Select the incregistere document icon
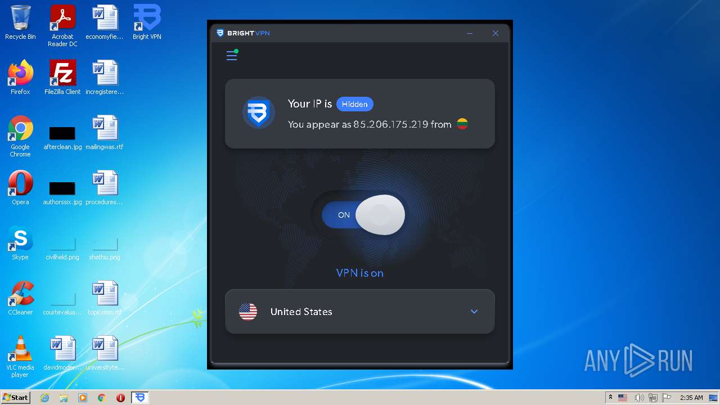The image size is (720, 405). click(x=105, y=78)
